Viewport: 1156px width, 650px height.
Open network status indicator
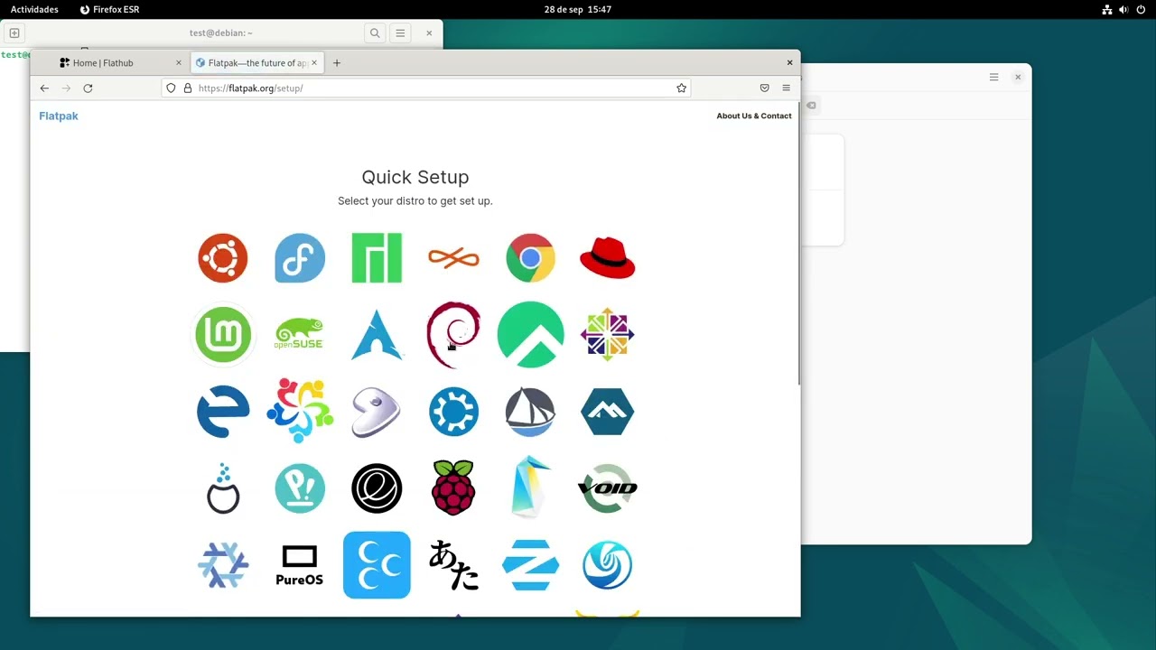point(1107,9)
